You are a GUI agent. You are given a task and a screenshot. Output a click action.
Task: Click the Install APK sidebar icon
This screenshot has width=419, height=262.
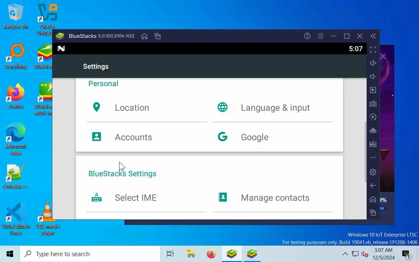click(373, 144)
